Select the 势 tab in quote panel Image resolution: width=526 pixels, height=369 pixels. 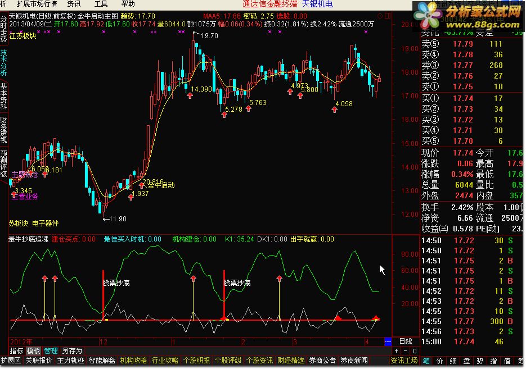(x=480, y=361)
